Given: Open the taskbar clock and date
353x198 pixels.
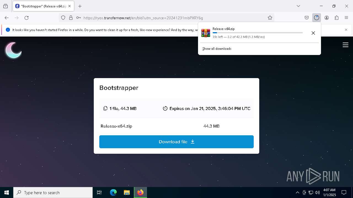Looking at the screenshot, I should tap(329, 193).
